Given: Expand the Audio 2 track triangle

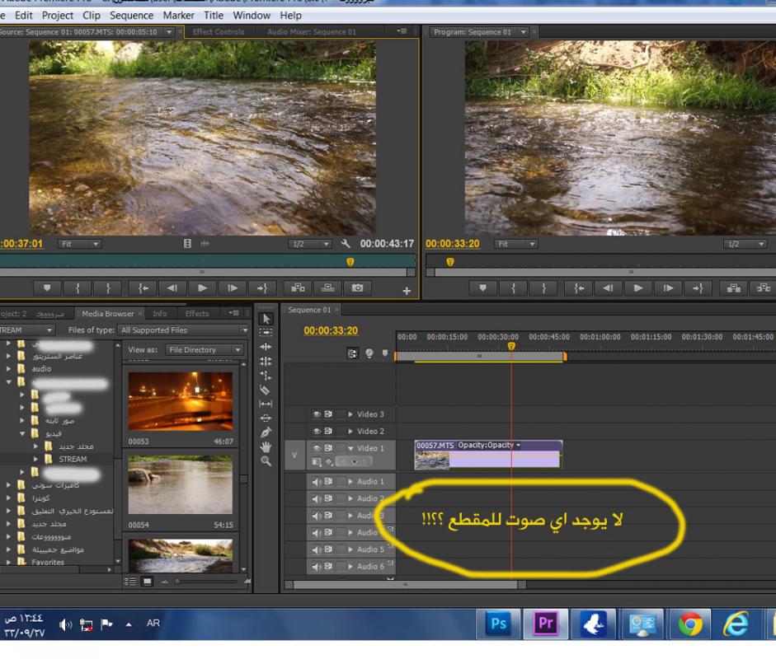Looking at the screenshot, I should point(350,498).
